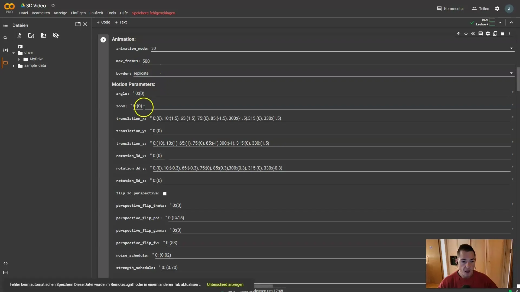The width and height of the screenshot is (520, 292).
Task: Click Unterschied anzeigen link
Action: [225, 284]
